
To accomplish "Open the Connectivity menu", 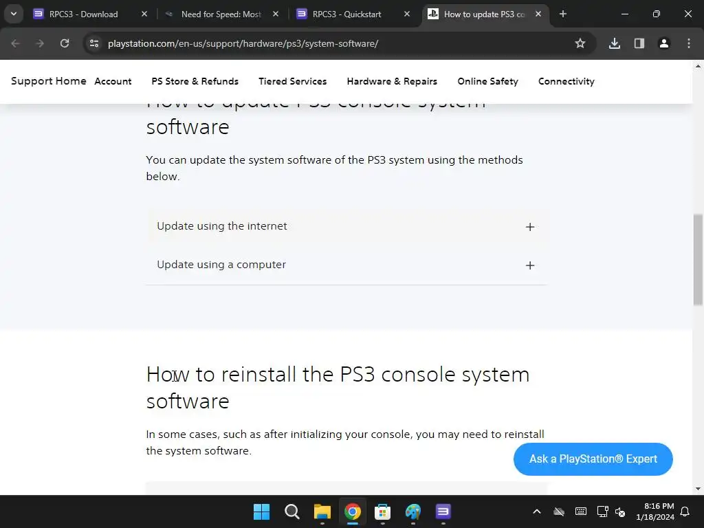I will 566,81.
